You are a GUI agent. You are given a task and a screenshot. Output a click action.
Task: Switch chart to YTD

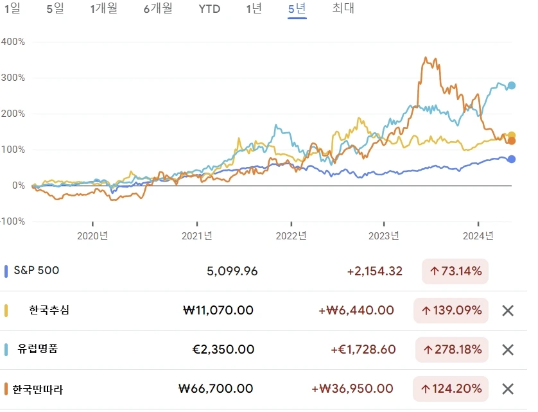[209, 8]
